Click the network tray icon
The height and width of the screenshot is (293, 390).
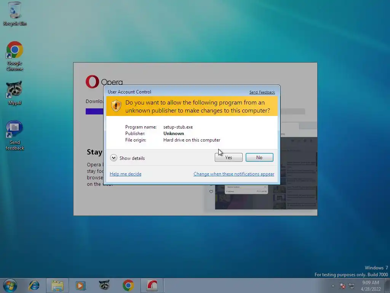352,286
